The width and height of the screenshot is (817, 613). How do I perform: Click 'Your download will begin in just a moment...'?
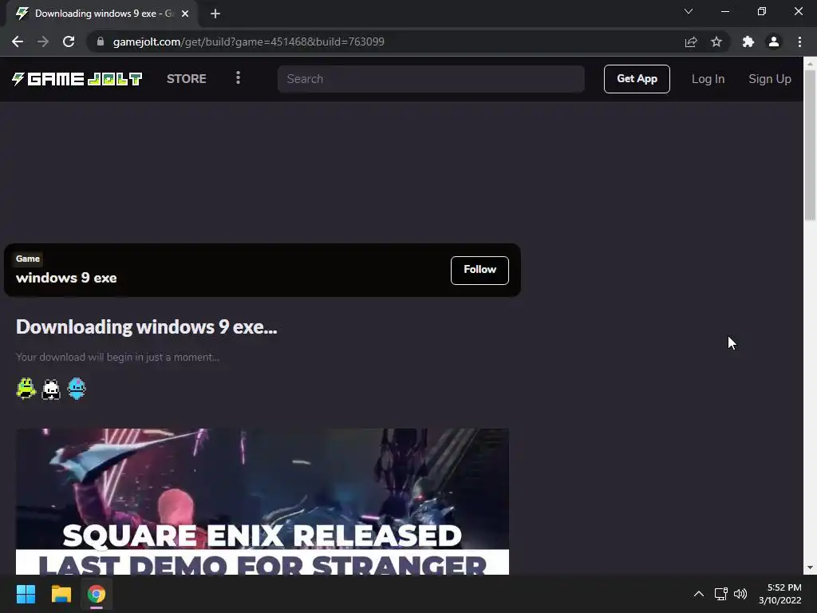(x=117, y=357)
